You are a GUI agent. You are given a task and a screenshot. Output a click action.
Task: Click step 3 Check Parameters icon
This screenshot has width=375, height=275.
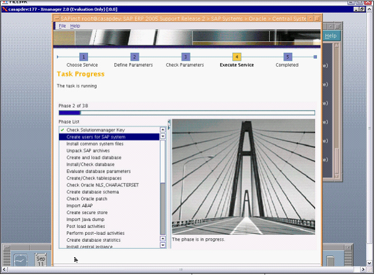pos(185,57)
